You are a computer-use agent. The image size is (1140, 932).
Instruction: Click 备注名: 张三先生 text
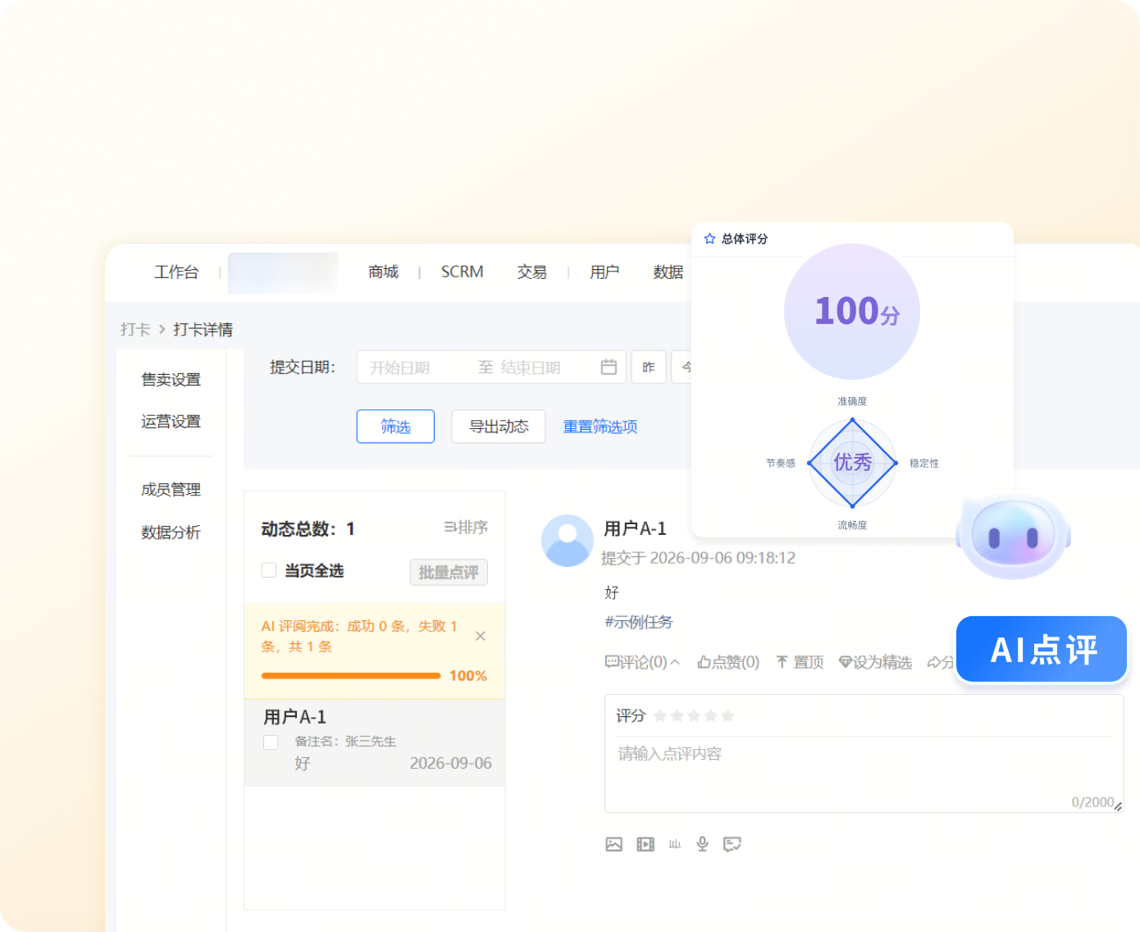[x=345, y=742]
